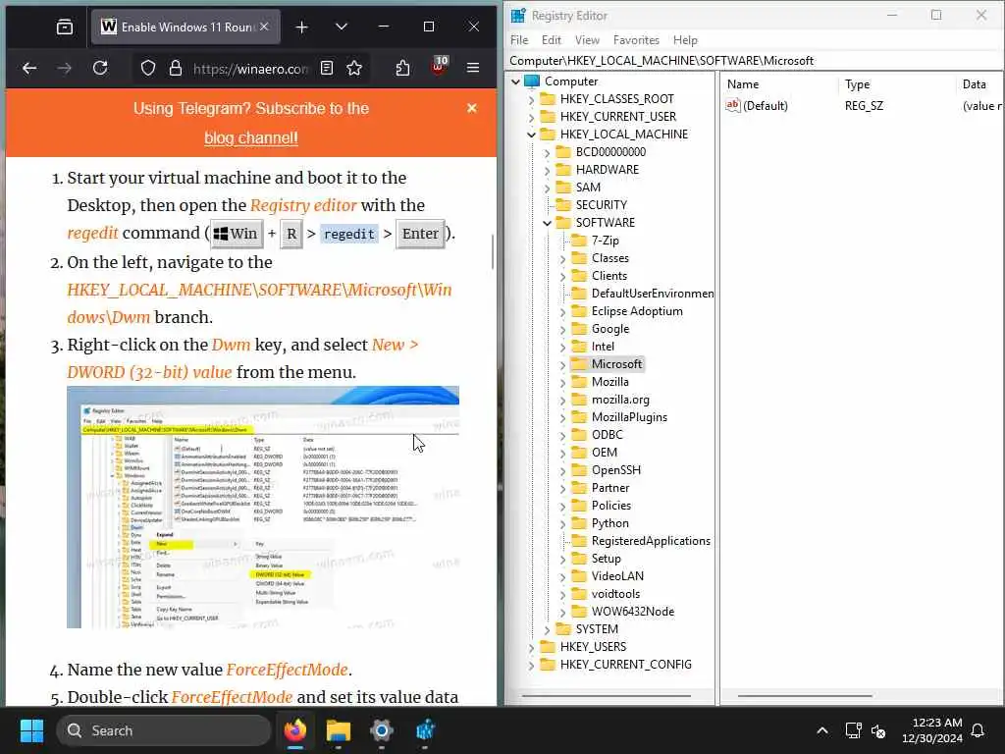Switch to Registry Editor taskbar icon

tap(425, 730)
